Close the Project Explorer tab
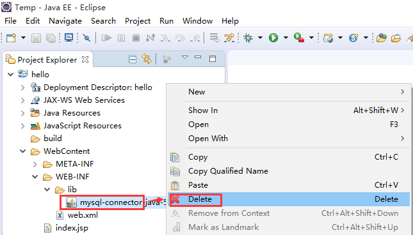 click(x=85, y=59)
